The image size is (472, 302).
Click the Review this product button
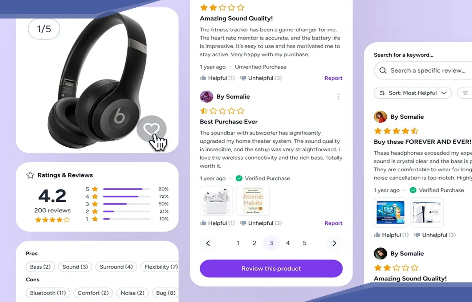tap(271, 269)
